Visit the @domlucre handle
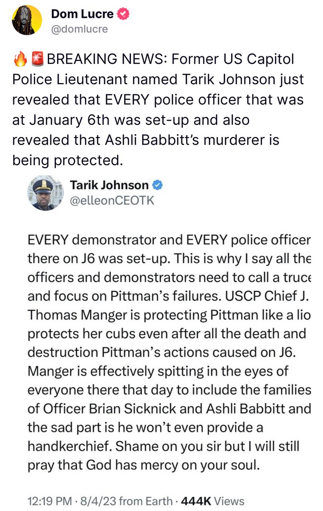323x511 pixels. (x=79, y=29)
